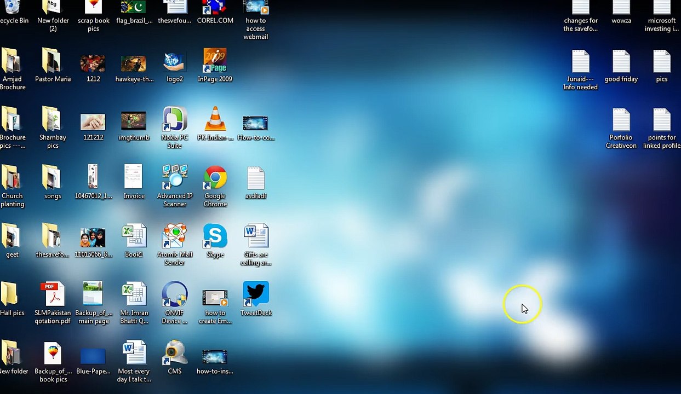Launch ONVIF Device shortcut
This screenshot has width=681, height=394.
(x=175, y=303)
